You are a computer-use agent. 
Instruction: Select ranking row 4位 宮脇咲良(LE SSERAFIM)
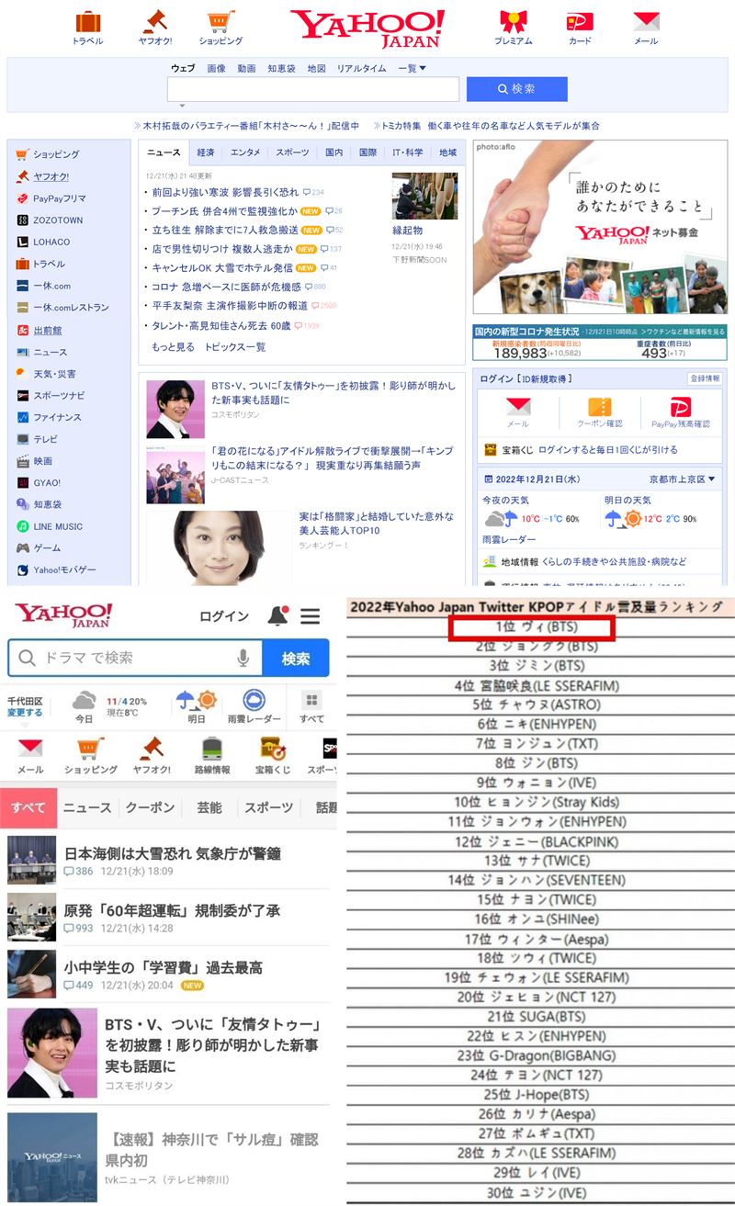coord(537,685)
